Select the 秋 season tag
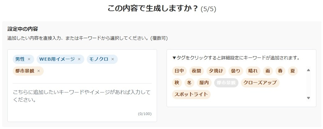The height and width of the screenshot is (129, 323). (177, 83)
